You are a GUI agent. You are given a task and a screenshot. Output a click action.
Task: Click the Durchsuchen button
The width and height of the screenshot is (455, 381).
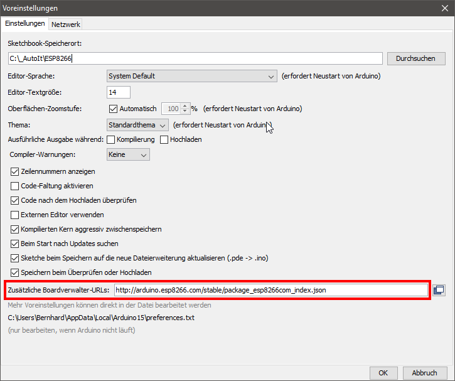point(416,58)
